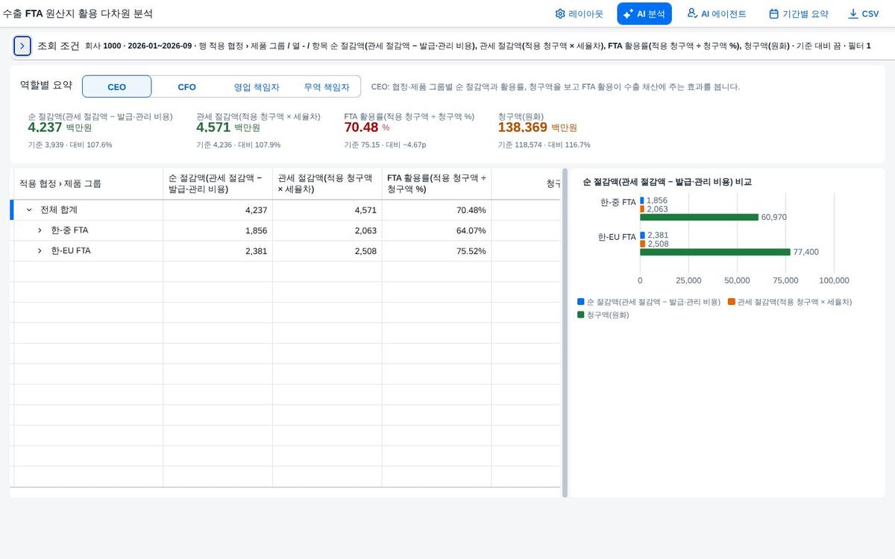Click the 1,856 cell in 한-중 FTA row
The width and height of the screenshot is (895, 559).
click(x=218, y=230)
